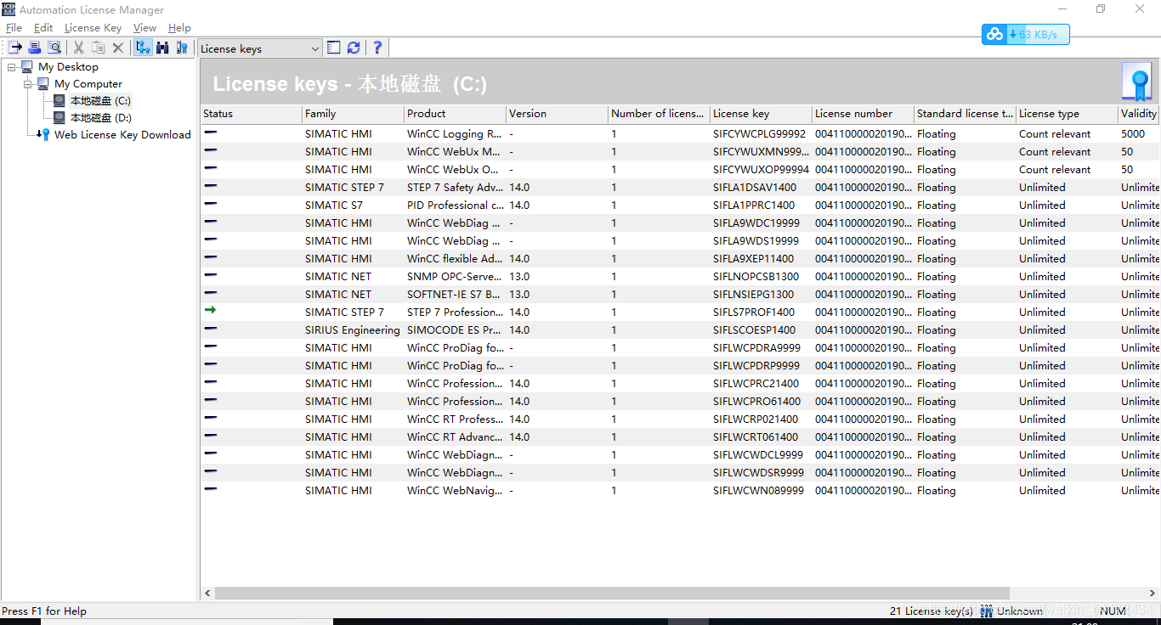Select the SOFTNET-IE S7 product cell
This screenshot has height=625, width=1161.
[x=455, y=295]
